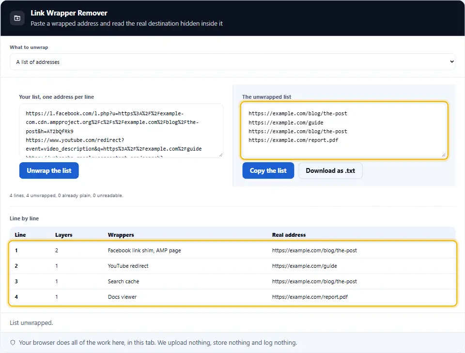Select the "Docs viewer" wrapper cell
The image size is (465, 353).
(122, 297)
